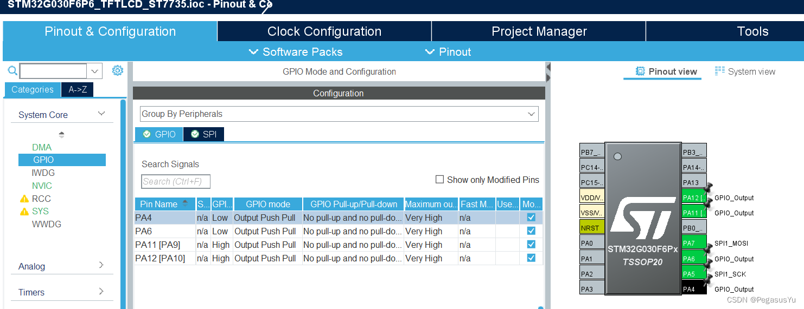
Task: Toggle Show only Modified Pins checkbox
Action: 440,179
